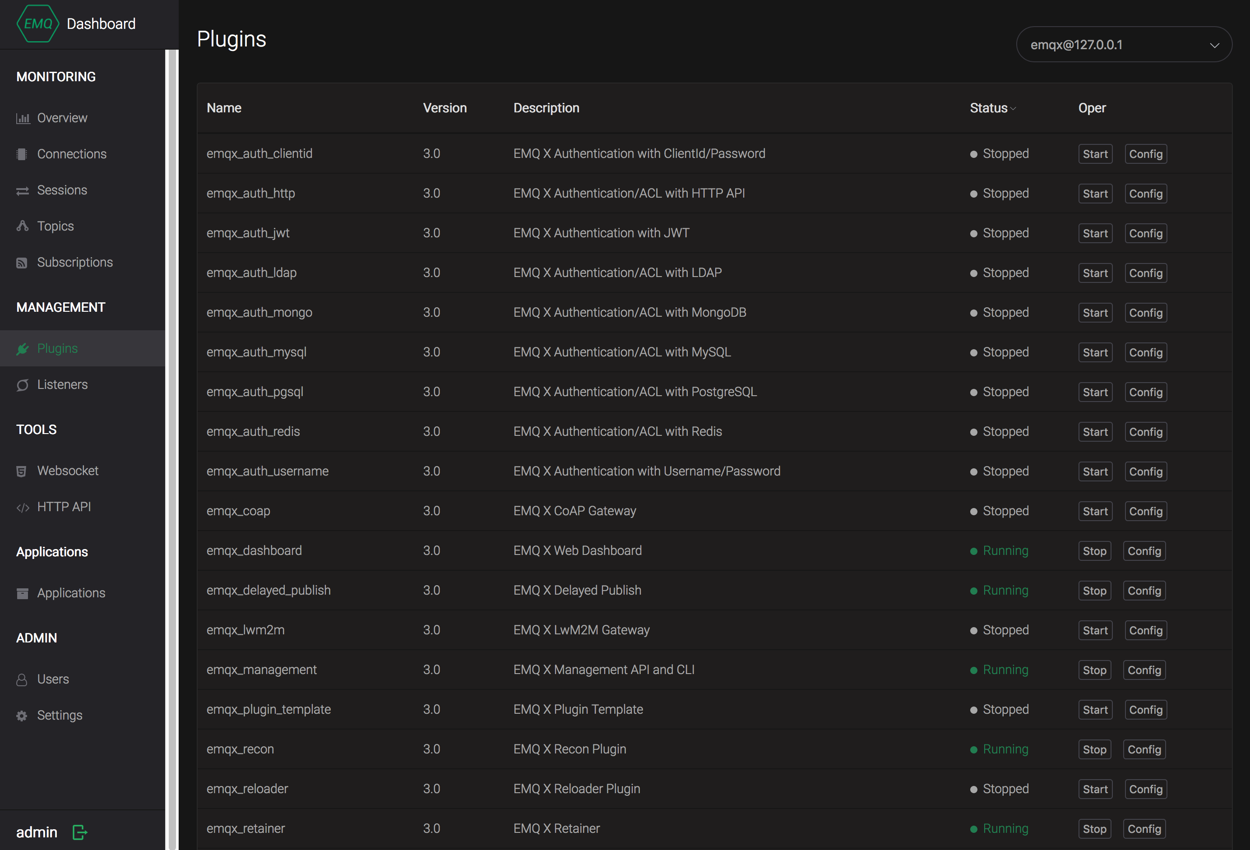Click Config button for emqx_coap

(x=1145, y=511)
